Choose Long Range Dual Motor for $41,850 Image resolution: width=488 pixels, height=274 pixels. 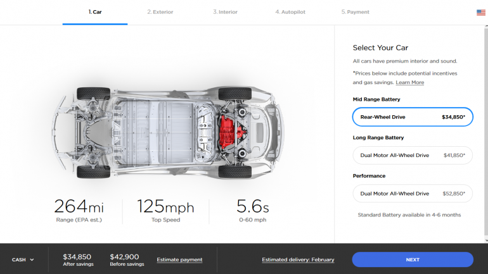(x=412, y=155)
